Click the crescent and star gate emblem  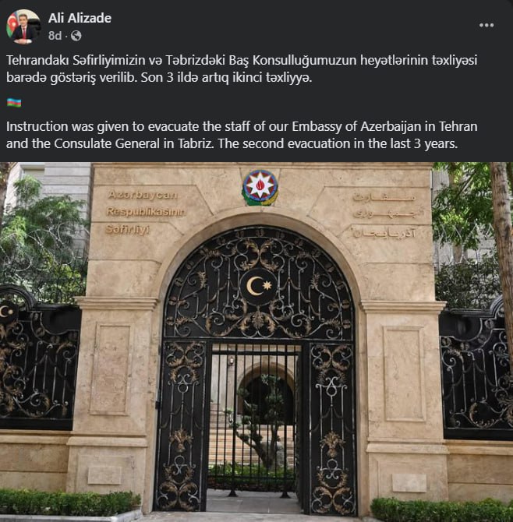pyautogui.click(x=259, y=286)
